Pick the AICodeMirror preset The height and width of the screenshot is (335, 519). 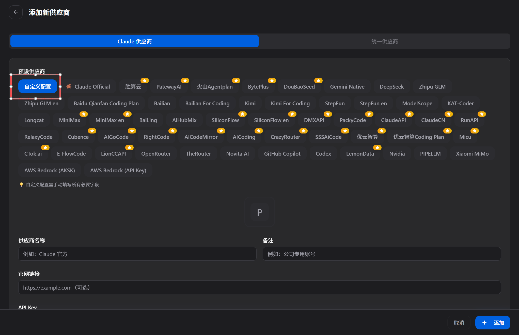click(201, 137)
